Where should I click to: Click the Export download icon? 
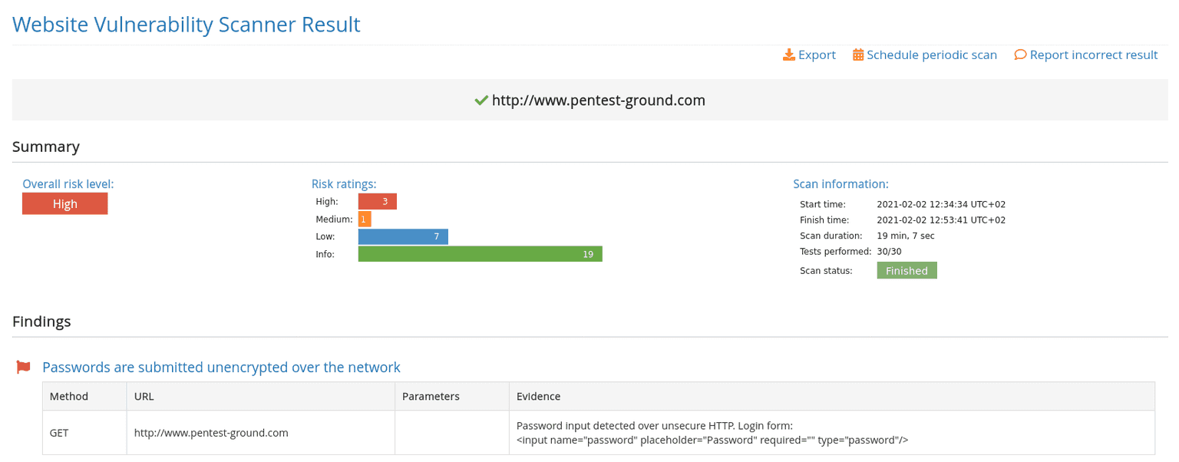789,54
